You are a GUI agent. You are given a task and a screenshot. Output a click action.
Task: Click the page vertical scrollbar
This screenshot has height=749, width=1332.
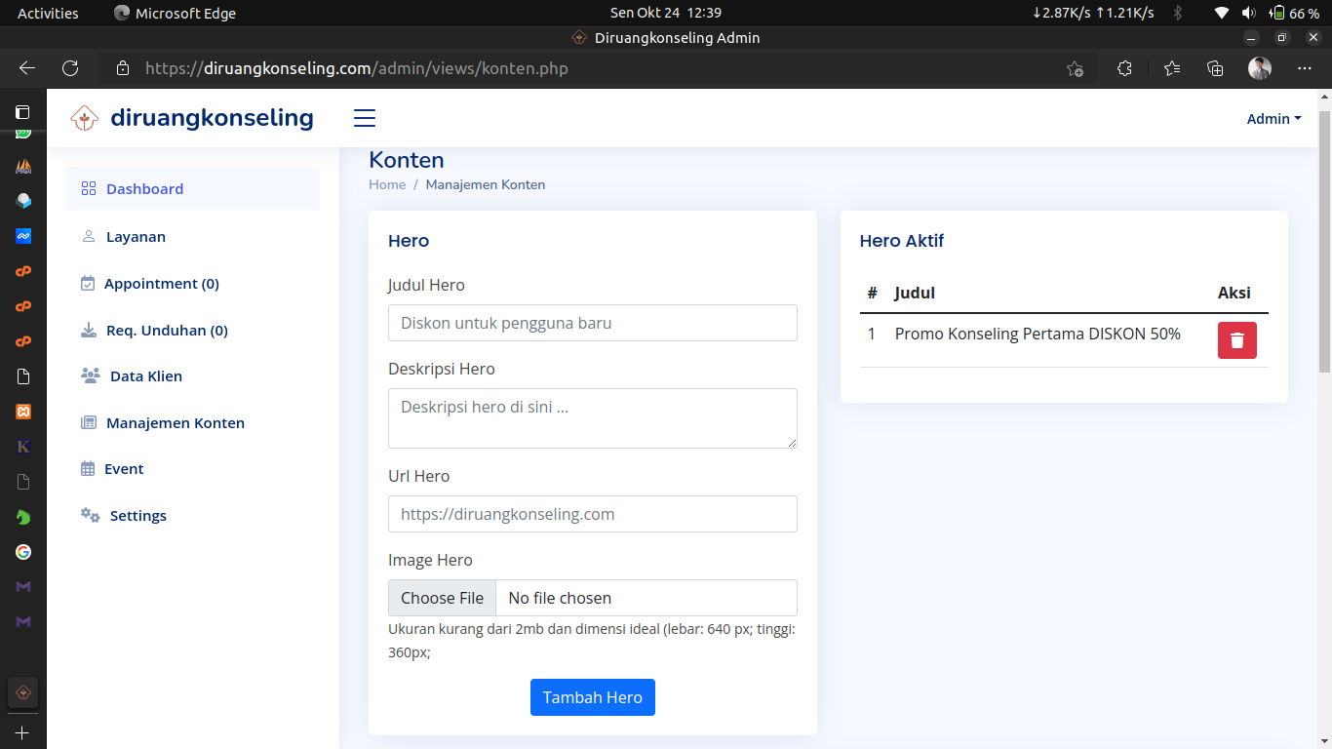coord(1323,234)
